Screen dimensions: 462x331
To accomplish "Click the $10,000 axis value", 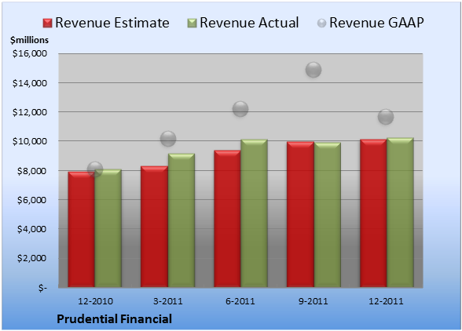I will click(30, 141).
